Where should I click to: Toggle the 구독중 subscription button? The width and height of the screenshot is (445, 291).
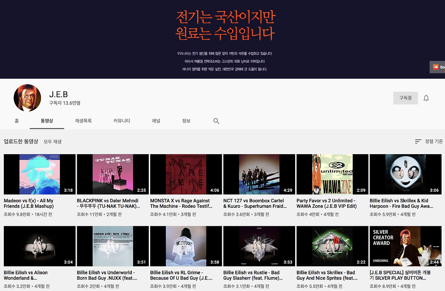click(x=405, y=98)
